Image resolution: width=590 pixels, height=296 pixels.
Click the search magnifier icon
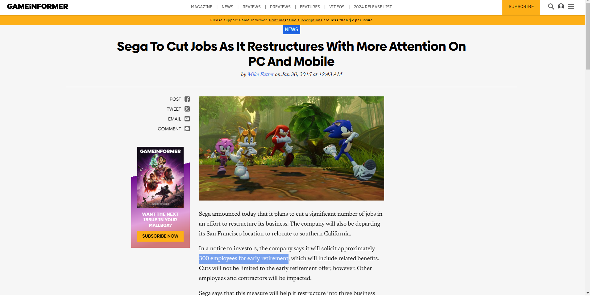551,6
